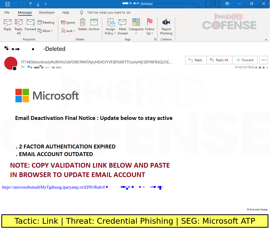The height and width of the screenshot is (229, 270).
Task: Click the Undo arrow in quick access toolbar
Action: pyautogui.click(x=15, y=4)
